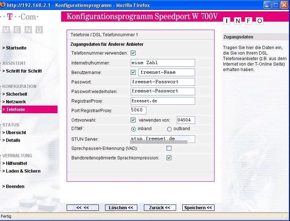Click the KONFIGURATION section label
290x221 pixels.
point(19,86)
